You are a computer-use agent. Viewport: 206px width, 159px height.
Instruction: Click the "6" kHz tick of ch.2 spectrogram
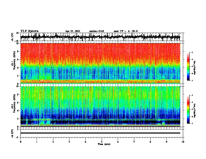18,103
